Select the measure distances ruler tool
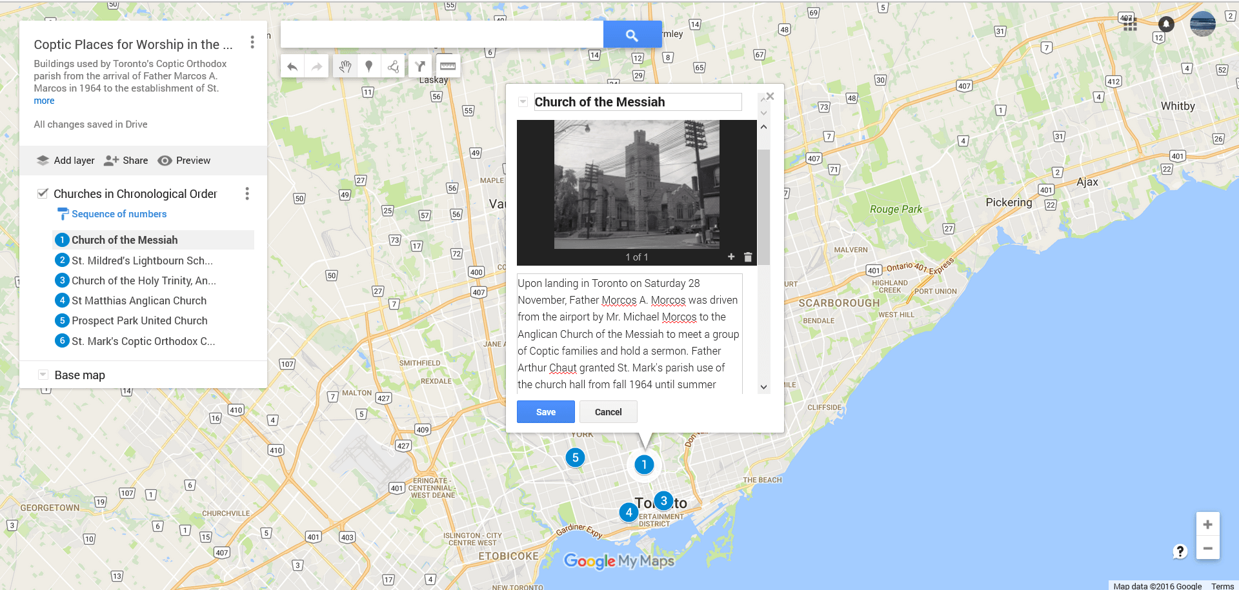1239x590 pixels. coord(447,66)
